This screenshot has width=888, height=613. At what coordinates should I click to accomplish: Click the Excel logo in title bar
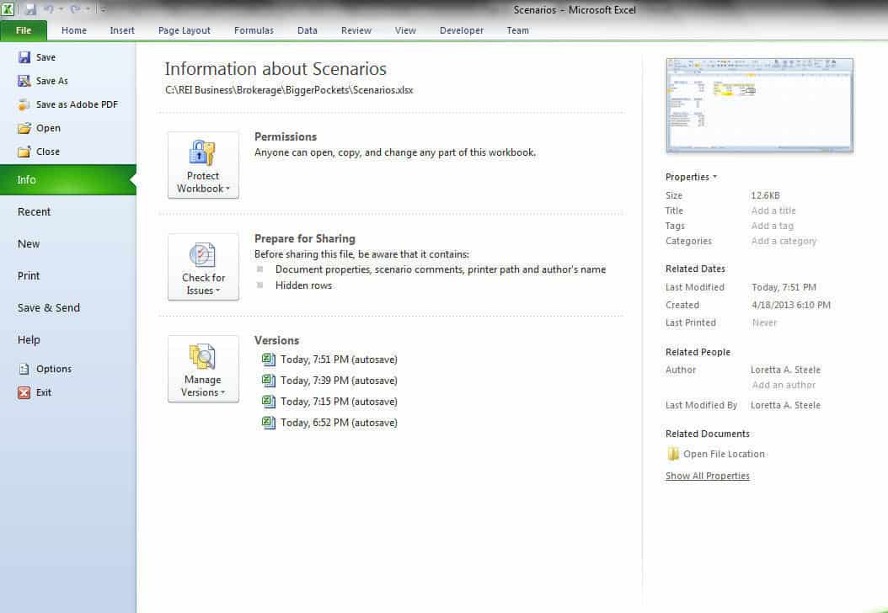pyautogui.click(x=8, y=9)
